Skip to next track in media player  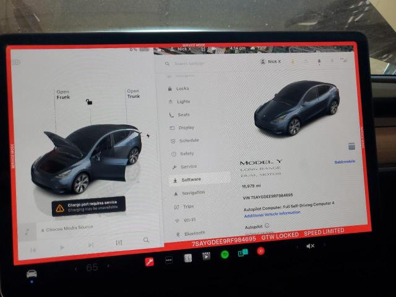point(91,245)
